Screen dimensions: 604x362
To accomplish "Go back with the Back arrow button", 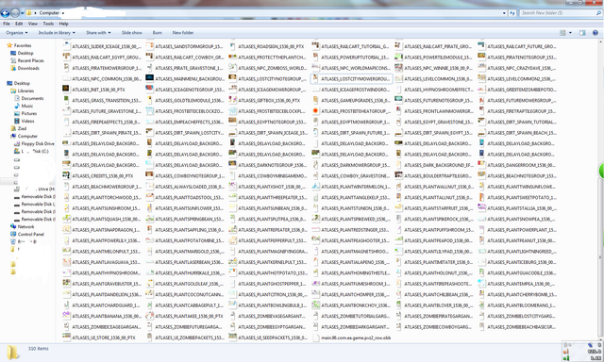I will (x=5, y=13).
